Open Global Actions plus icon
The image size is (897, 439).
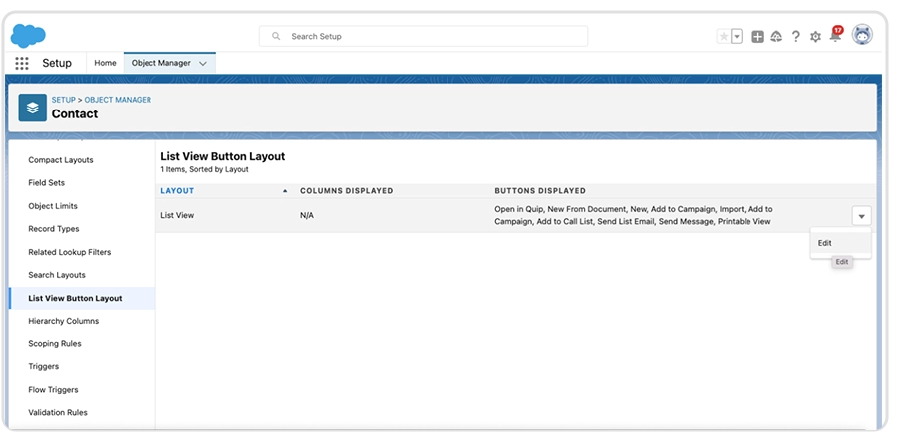click(757, 36)
